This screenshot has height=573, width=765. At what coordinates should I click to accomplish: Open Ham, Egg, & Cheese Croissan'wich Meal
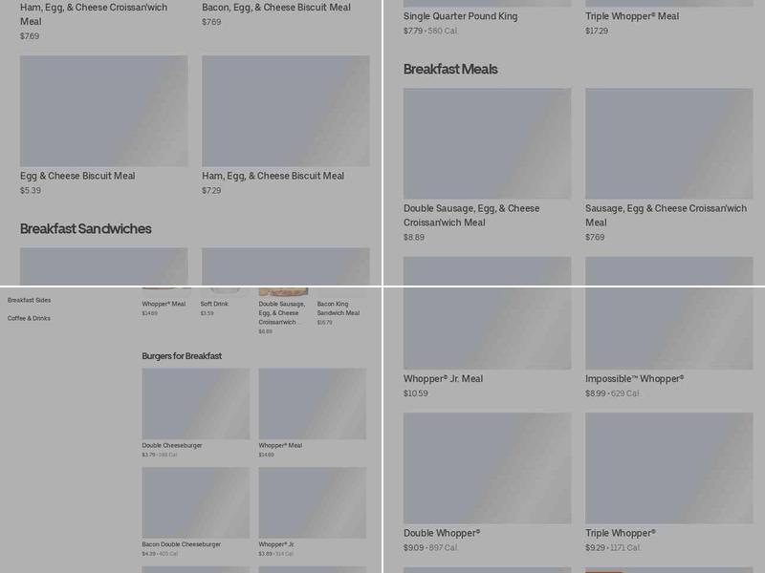[x=94, y=14]
